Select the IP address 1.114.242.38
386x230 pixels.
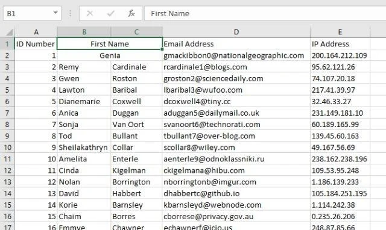click(340, 205)
